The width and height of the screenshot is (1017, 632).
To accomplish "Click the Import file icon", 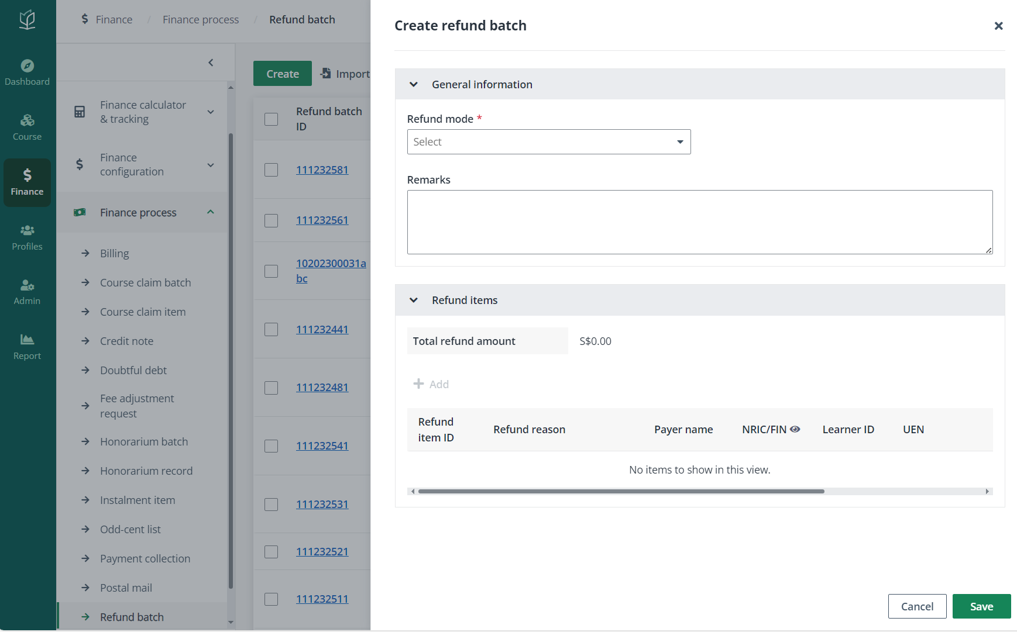I will click(325, 73).
